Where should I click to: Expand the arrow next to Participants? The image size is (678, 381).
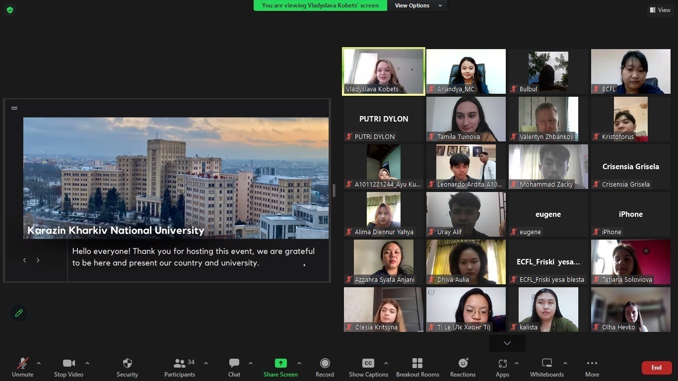pyautogui.click(x=206, y=363)
